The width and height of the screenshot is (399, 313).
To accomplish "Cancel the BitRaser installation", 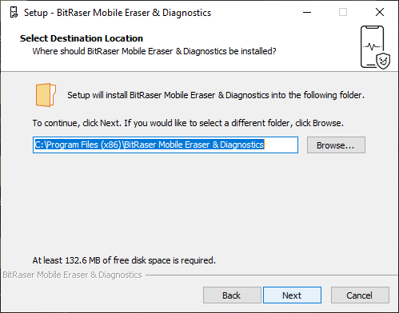I will tap(360, 295).
